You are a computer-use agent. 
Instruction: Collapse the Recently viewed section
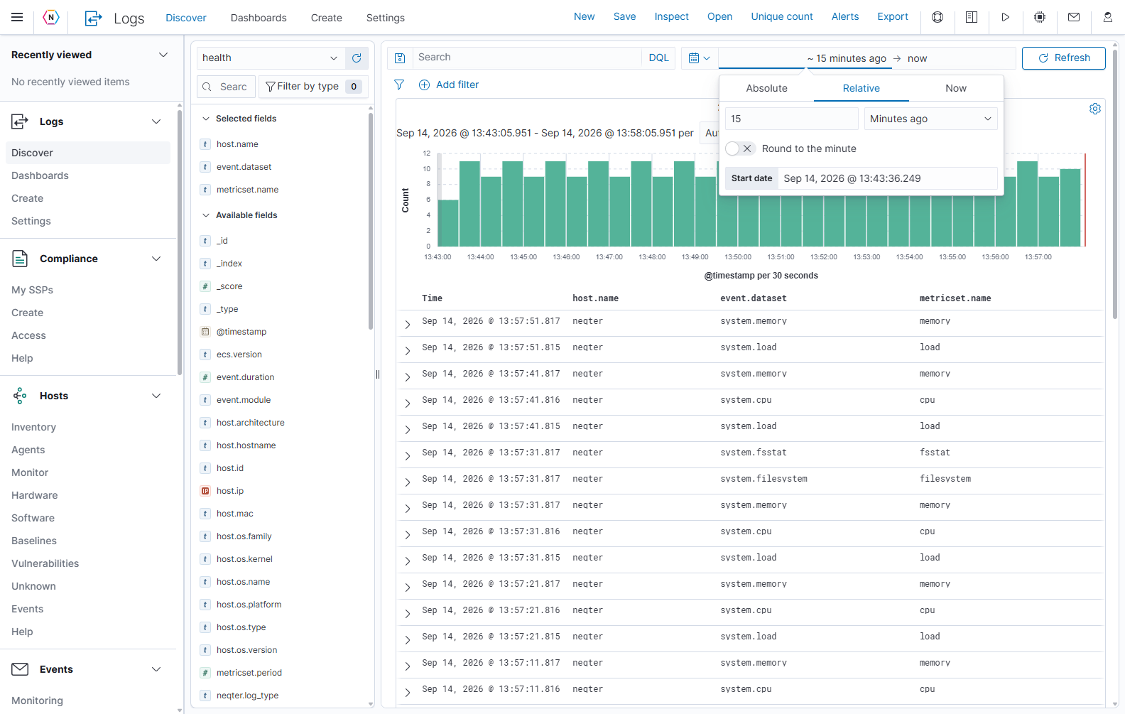coord(163,55)
